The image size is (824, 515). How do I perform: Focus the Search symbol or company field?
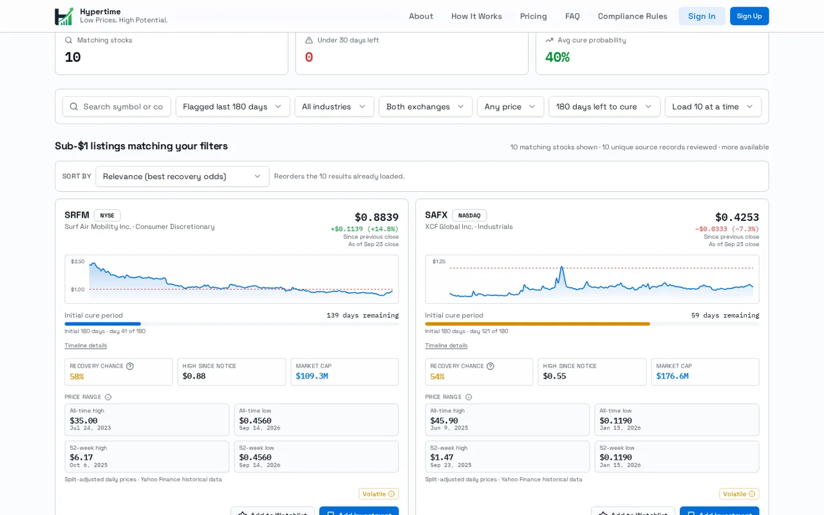pyautogui.click(x=117, y=106)
